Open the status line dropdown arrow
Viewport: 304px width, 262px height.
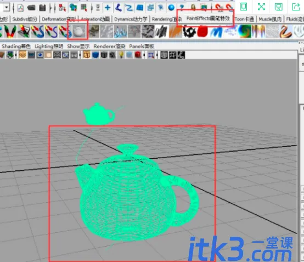pos(7,8)
